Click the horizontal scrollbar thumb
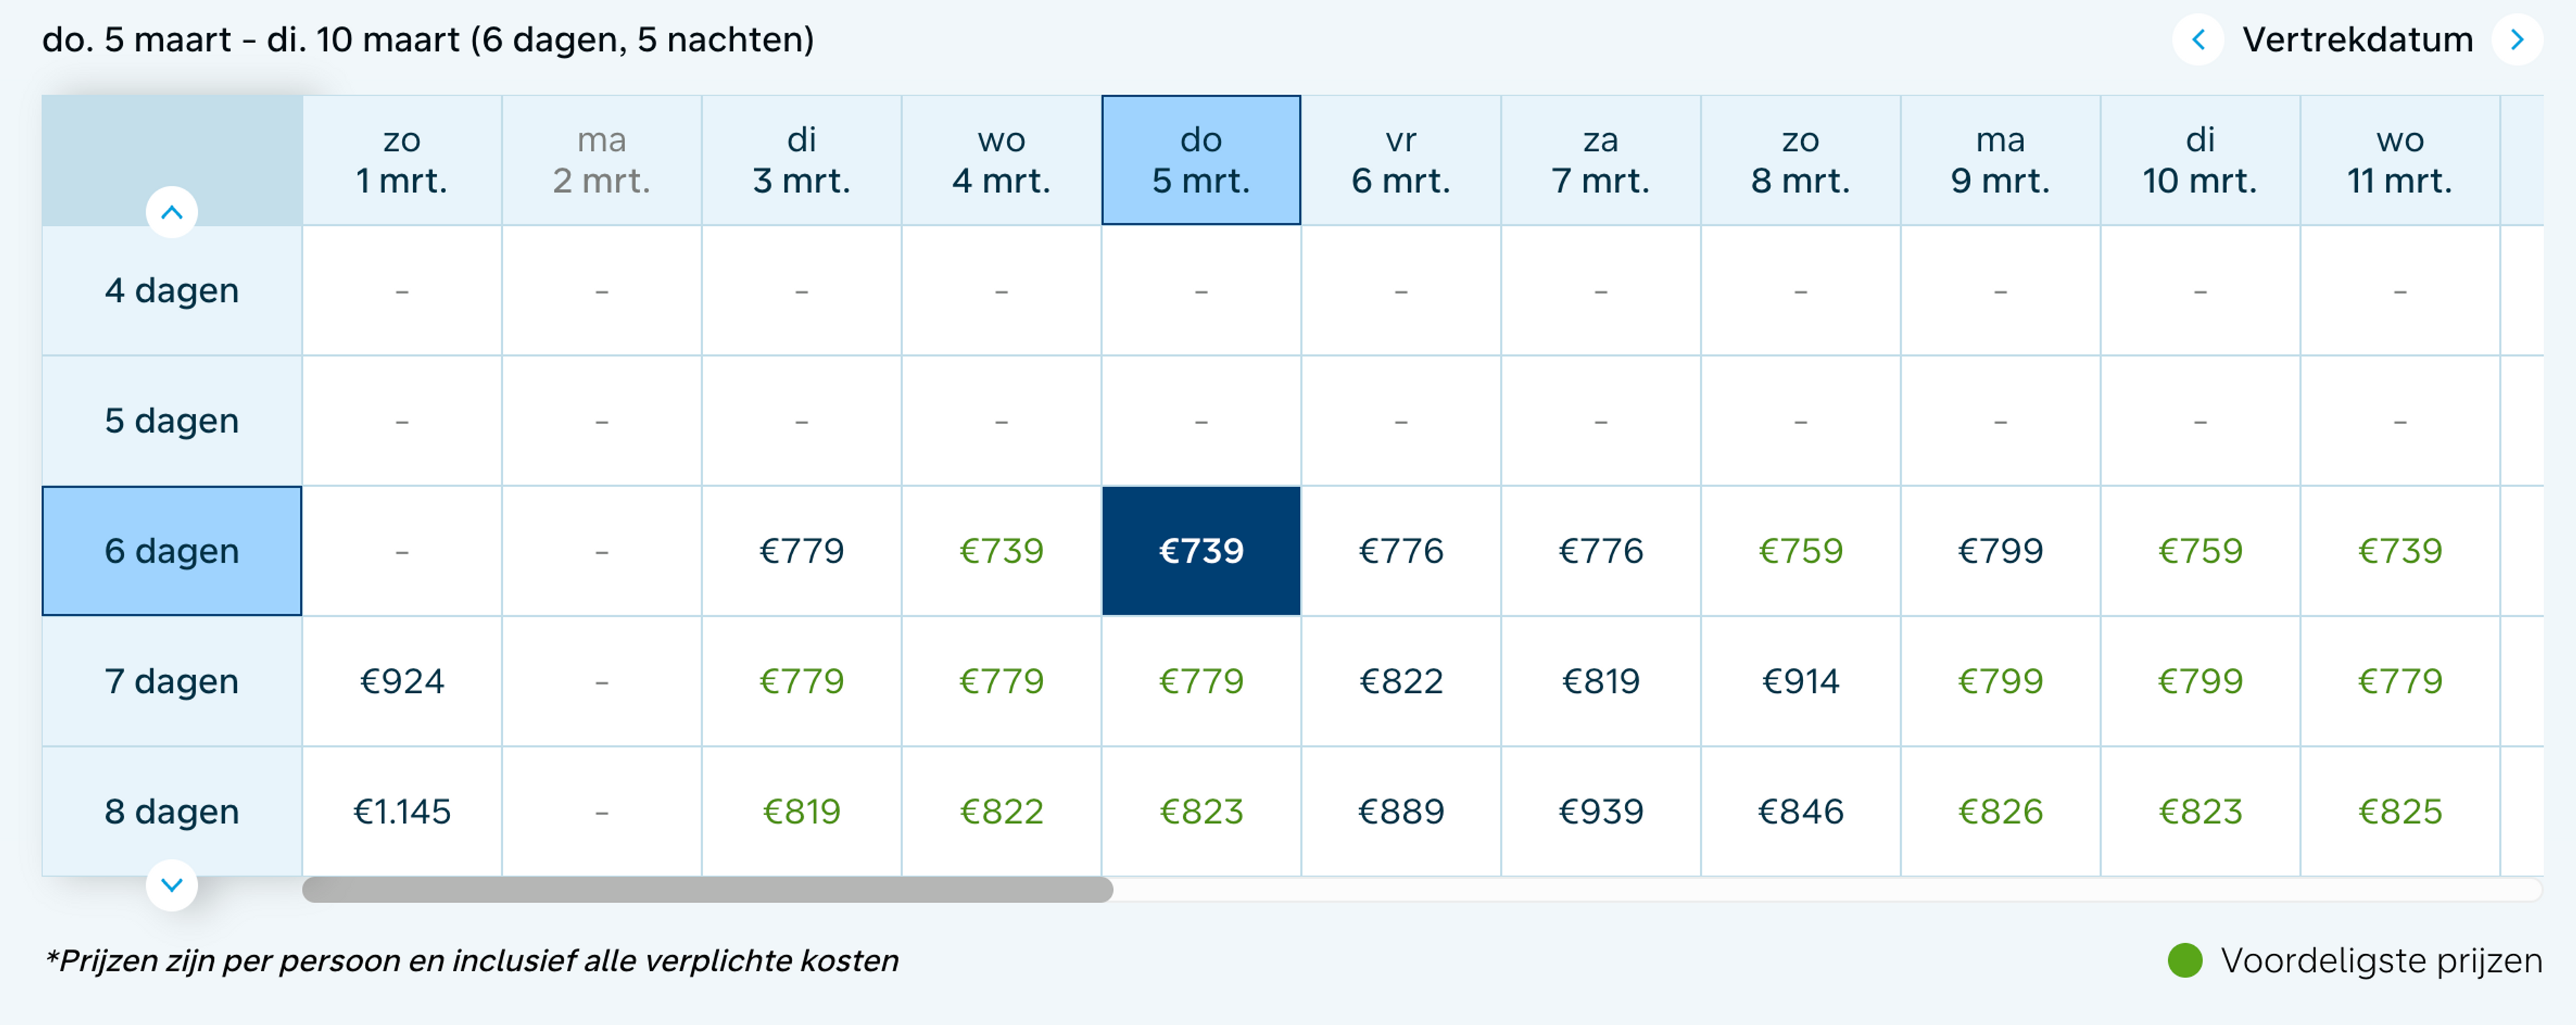The image size is (2576, 1025). click(x=707, y=889)
